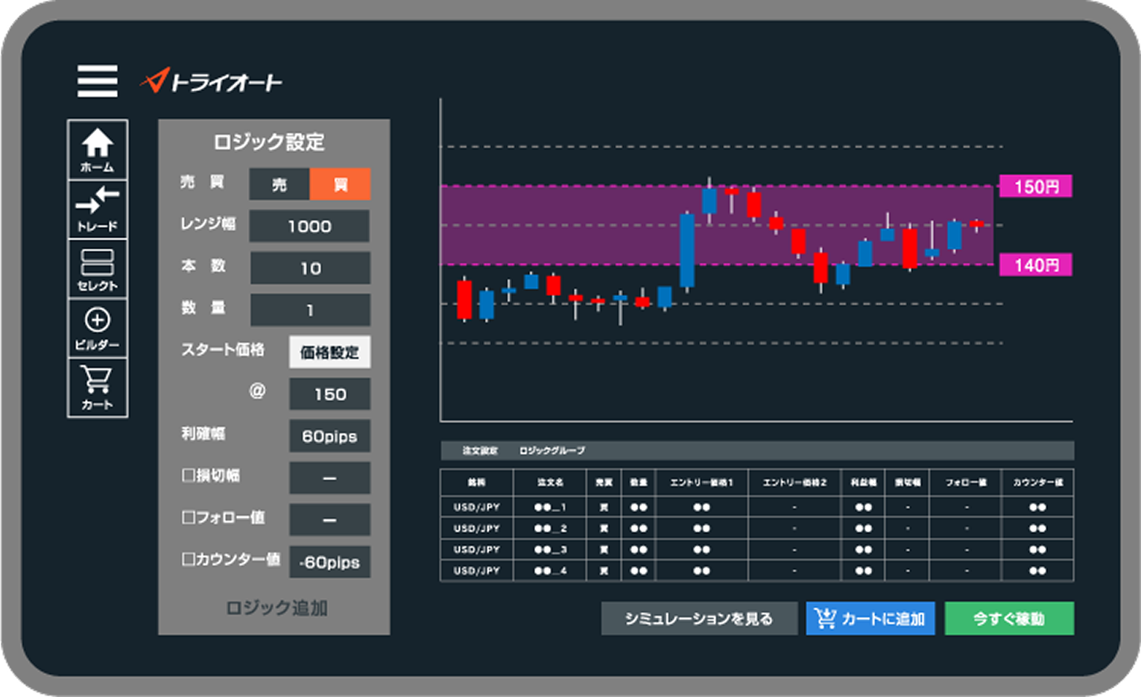
Task: Open the hamburger menu
Action: [x=95, y=81]
